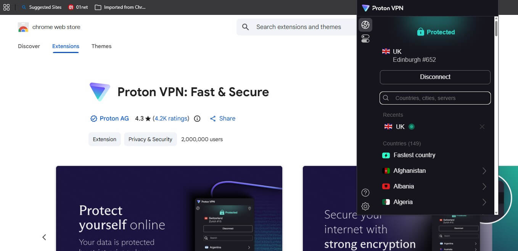Expand Albania server list chevron
Screen dimensions: 518x251
point(484,187)
